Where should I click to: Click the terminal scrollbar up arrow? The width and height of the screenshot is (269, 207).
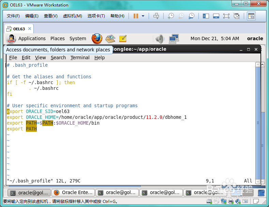tap(258, 65)
